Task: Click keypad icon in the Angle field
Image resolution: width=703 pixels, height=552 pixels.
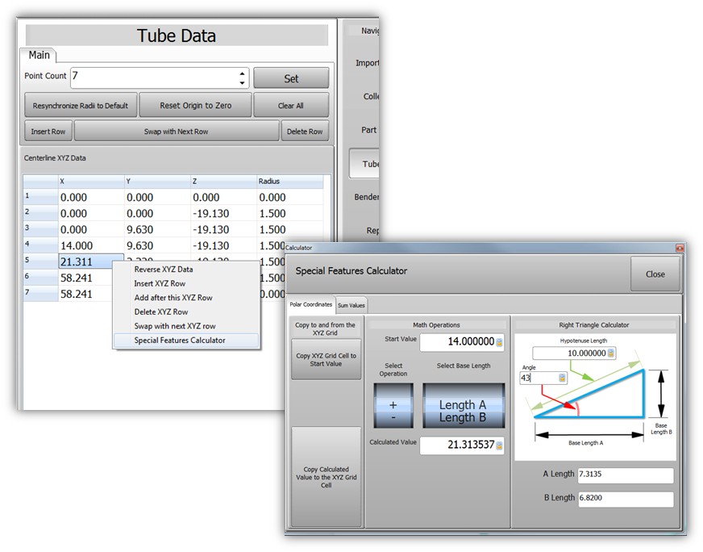Action: point(560,378)
